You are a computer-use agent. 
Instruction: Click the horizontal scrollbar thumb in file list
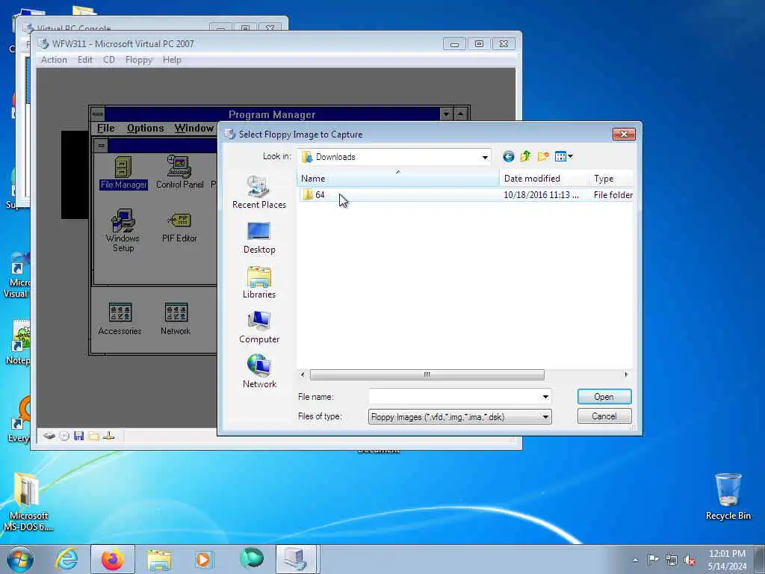point(427,374)
